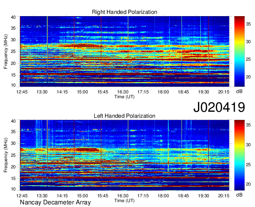Click the 25 dB tick of upper colorbar
255x207 pixels.
(x=248, y=59)
